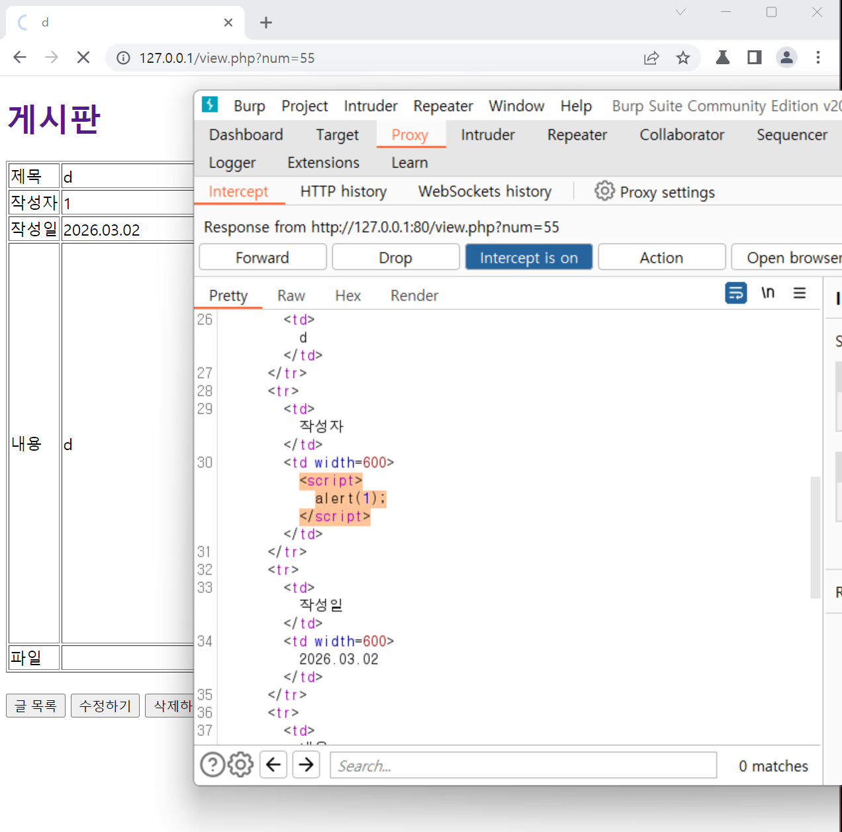Click the browser forward arrow
Image resolution: width=842 pixels, height=832 pixels.
point(52,58)
